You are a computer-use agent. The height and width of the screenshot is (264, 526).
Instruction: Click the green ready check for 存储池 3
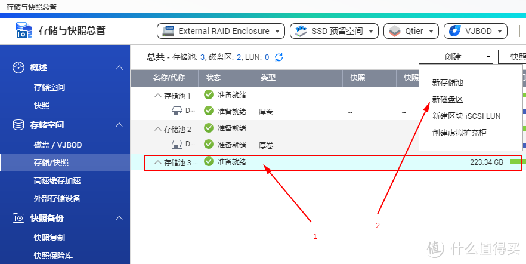point(209,161)
